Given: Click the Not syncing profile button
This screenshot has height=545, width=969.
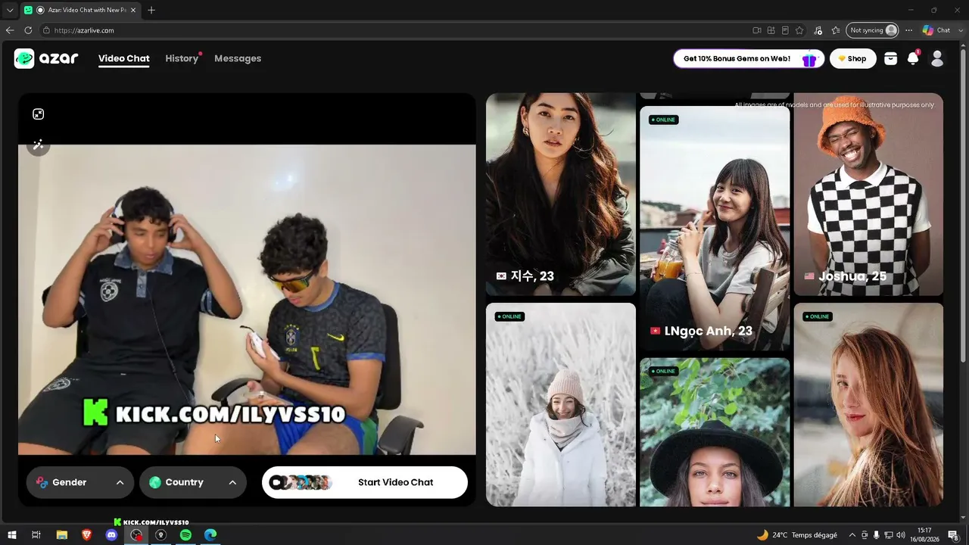Looking at the screenshot, I should pyautogui.click(x=873, y=30).
